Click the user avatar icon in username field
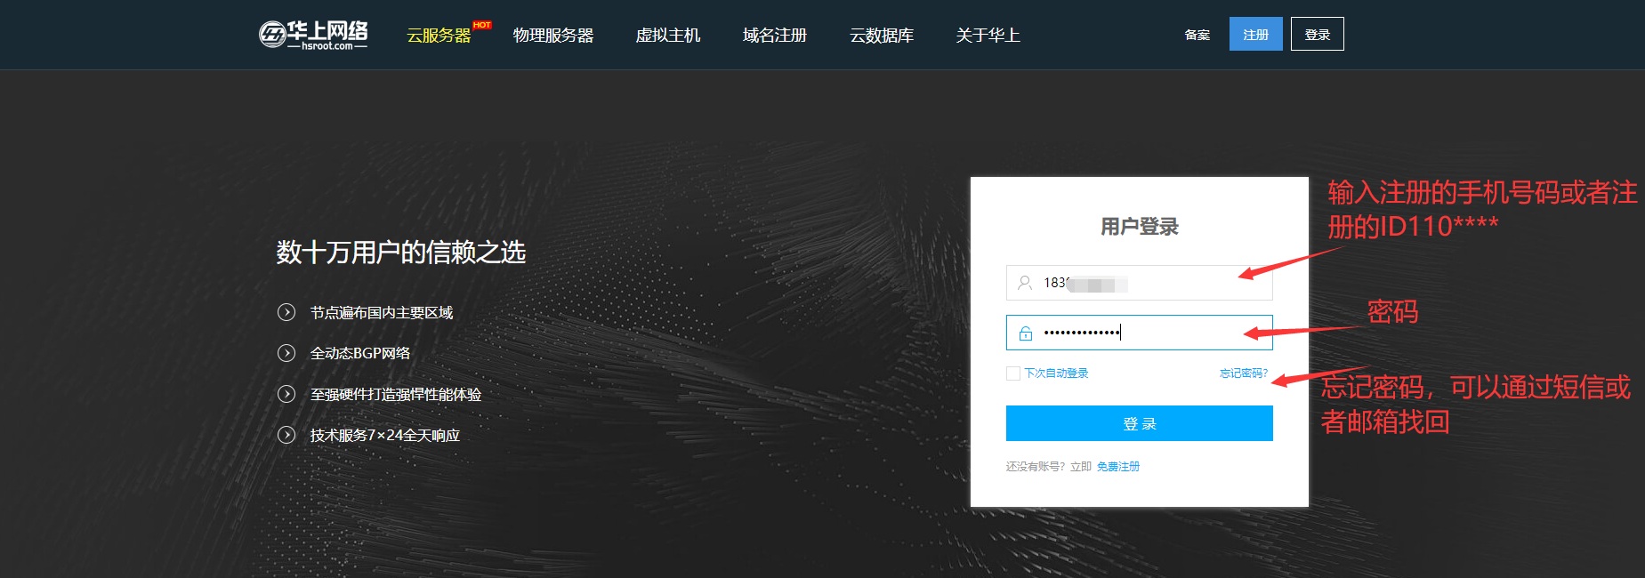The height and width of the screenshot is (578, 1645). [1025, 283]
